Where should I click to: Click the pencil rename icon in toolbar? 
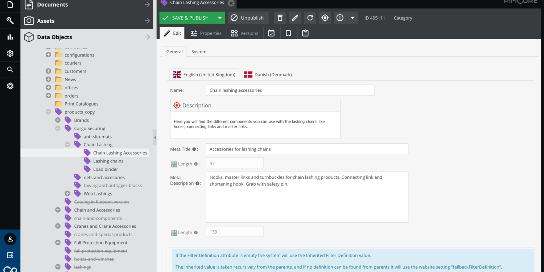pyautogui.click(x=295, y=18)
